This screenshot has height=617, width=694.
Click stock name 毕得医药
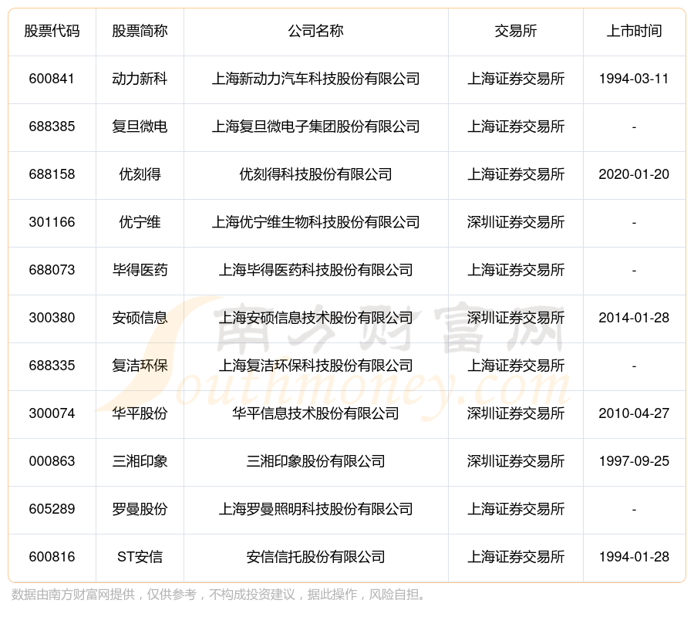tap(140, 270)
